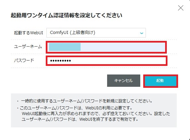This screenshot has width=190, height=140.
Task: Click the ユーザーネーム label text
Action: 28,47
